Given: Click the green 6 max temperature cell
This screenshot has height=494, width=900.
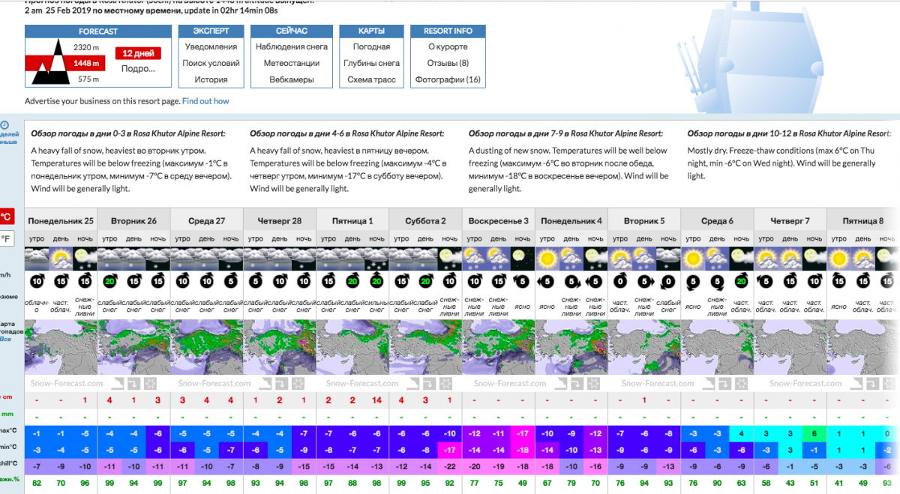Looking at the screenshot, I should click(x=814, y=433).
